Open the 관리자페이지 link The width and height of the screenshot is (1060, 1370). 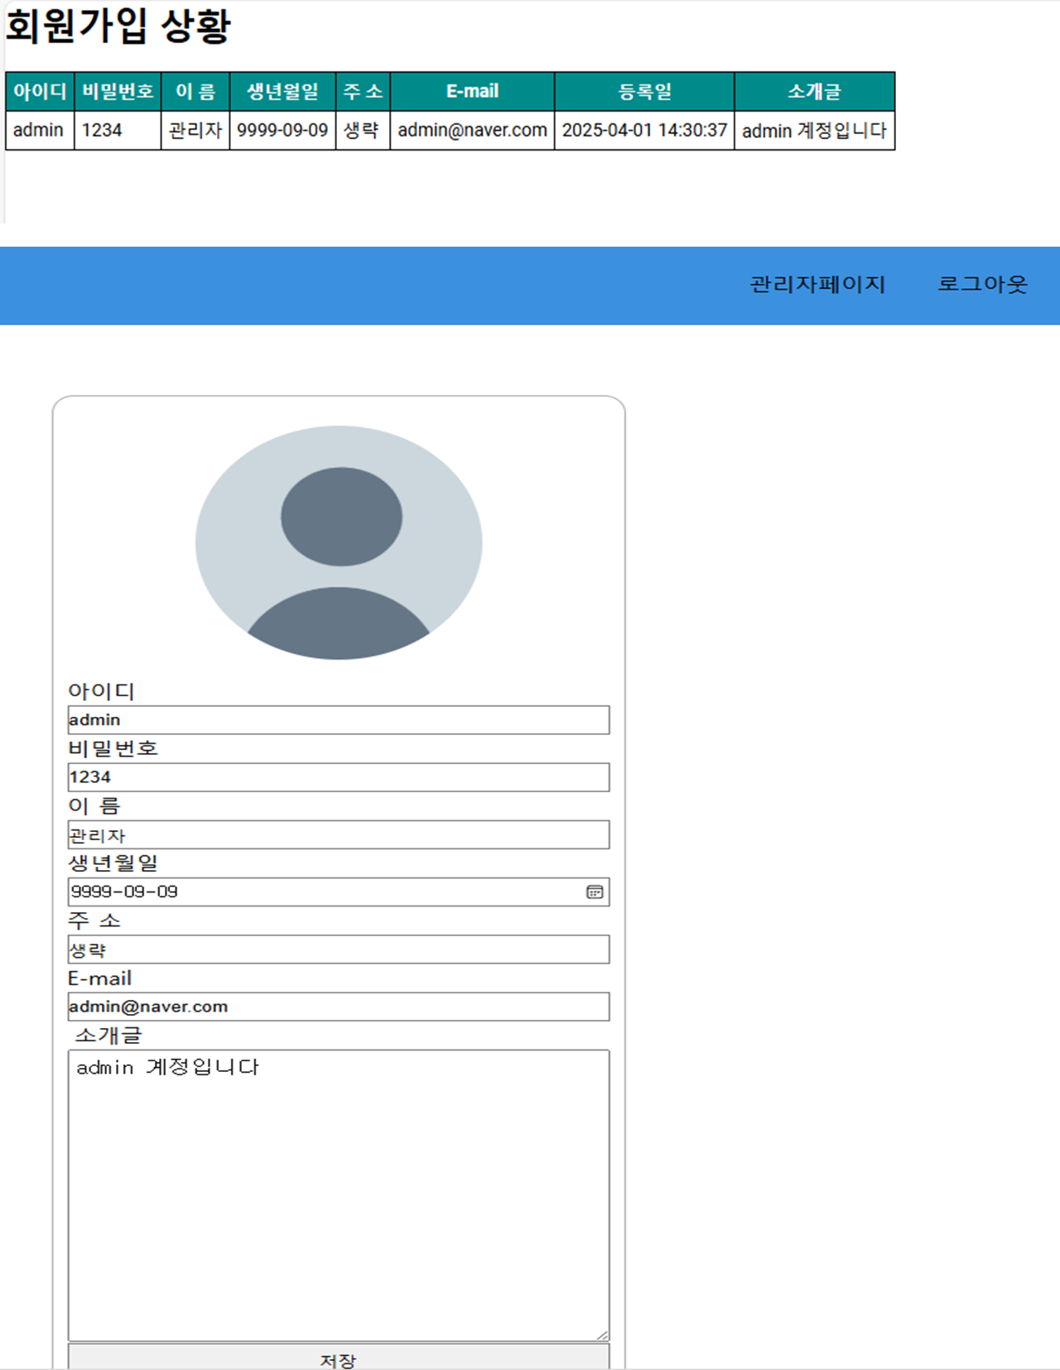817,285
